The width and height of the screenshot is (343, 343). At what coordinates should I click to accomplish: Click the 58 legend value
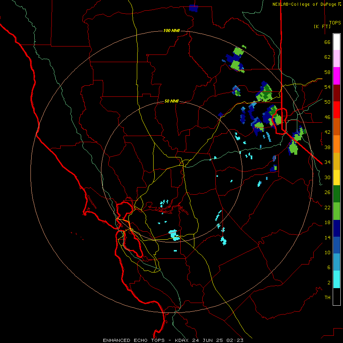pos(327,72)
